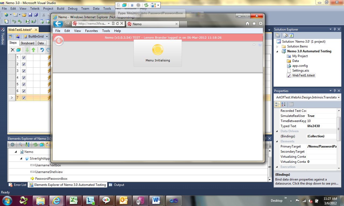344x206 pixels.
Task: Click the Windows Start button
Action: pos(7,200)
